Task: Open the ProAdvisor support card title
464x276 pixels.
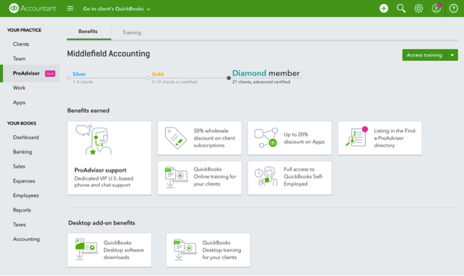Action: click(x=100, y=170)
